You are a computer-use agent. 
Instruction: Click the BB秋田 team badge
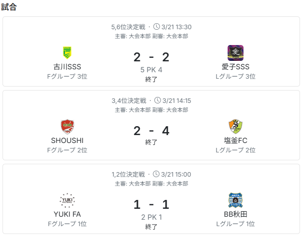point(235,200)
